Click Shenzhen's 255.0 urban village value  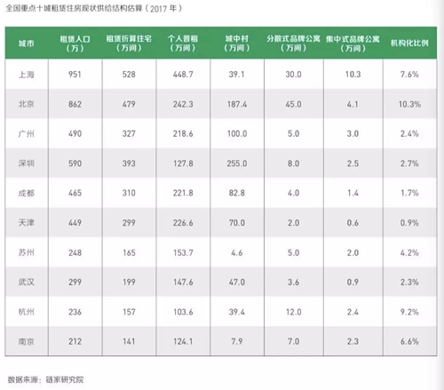237,163
